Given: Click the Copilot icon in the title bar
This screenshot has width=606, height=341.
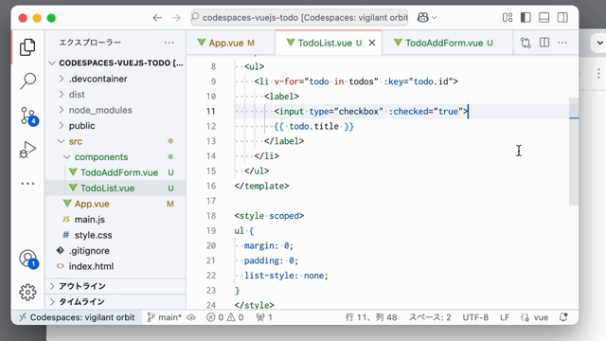Looking at the screenshot, I should coord(423,17).
